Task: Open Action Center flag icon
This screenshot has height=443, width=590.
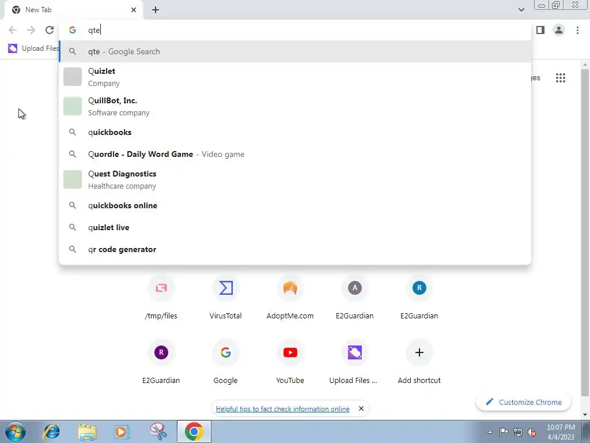Action: pyautogui.click(x=504, y=432)
